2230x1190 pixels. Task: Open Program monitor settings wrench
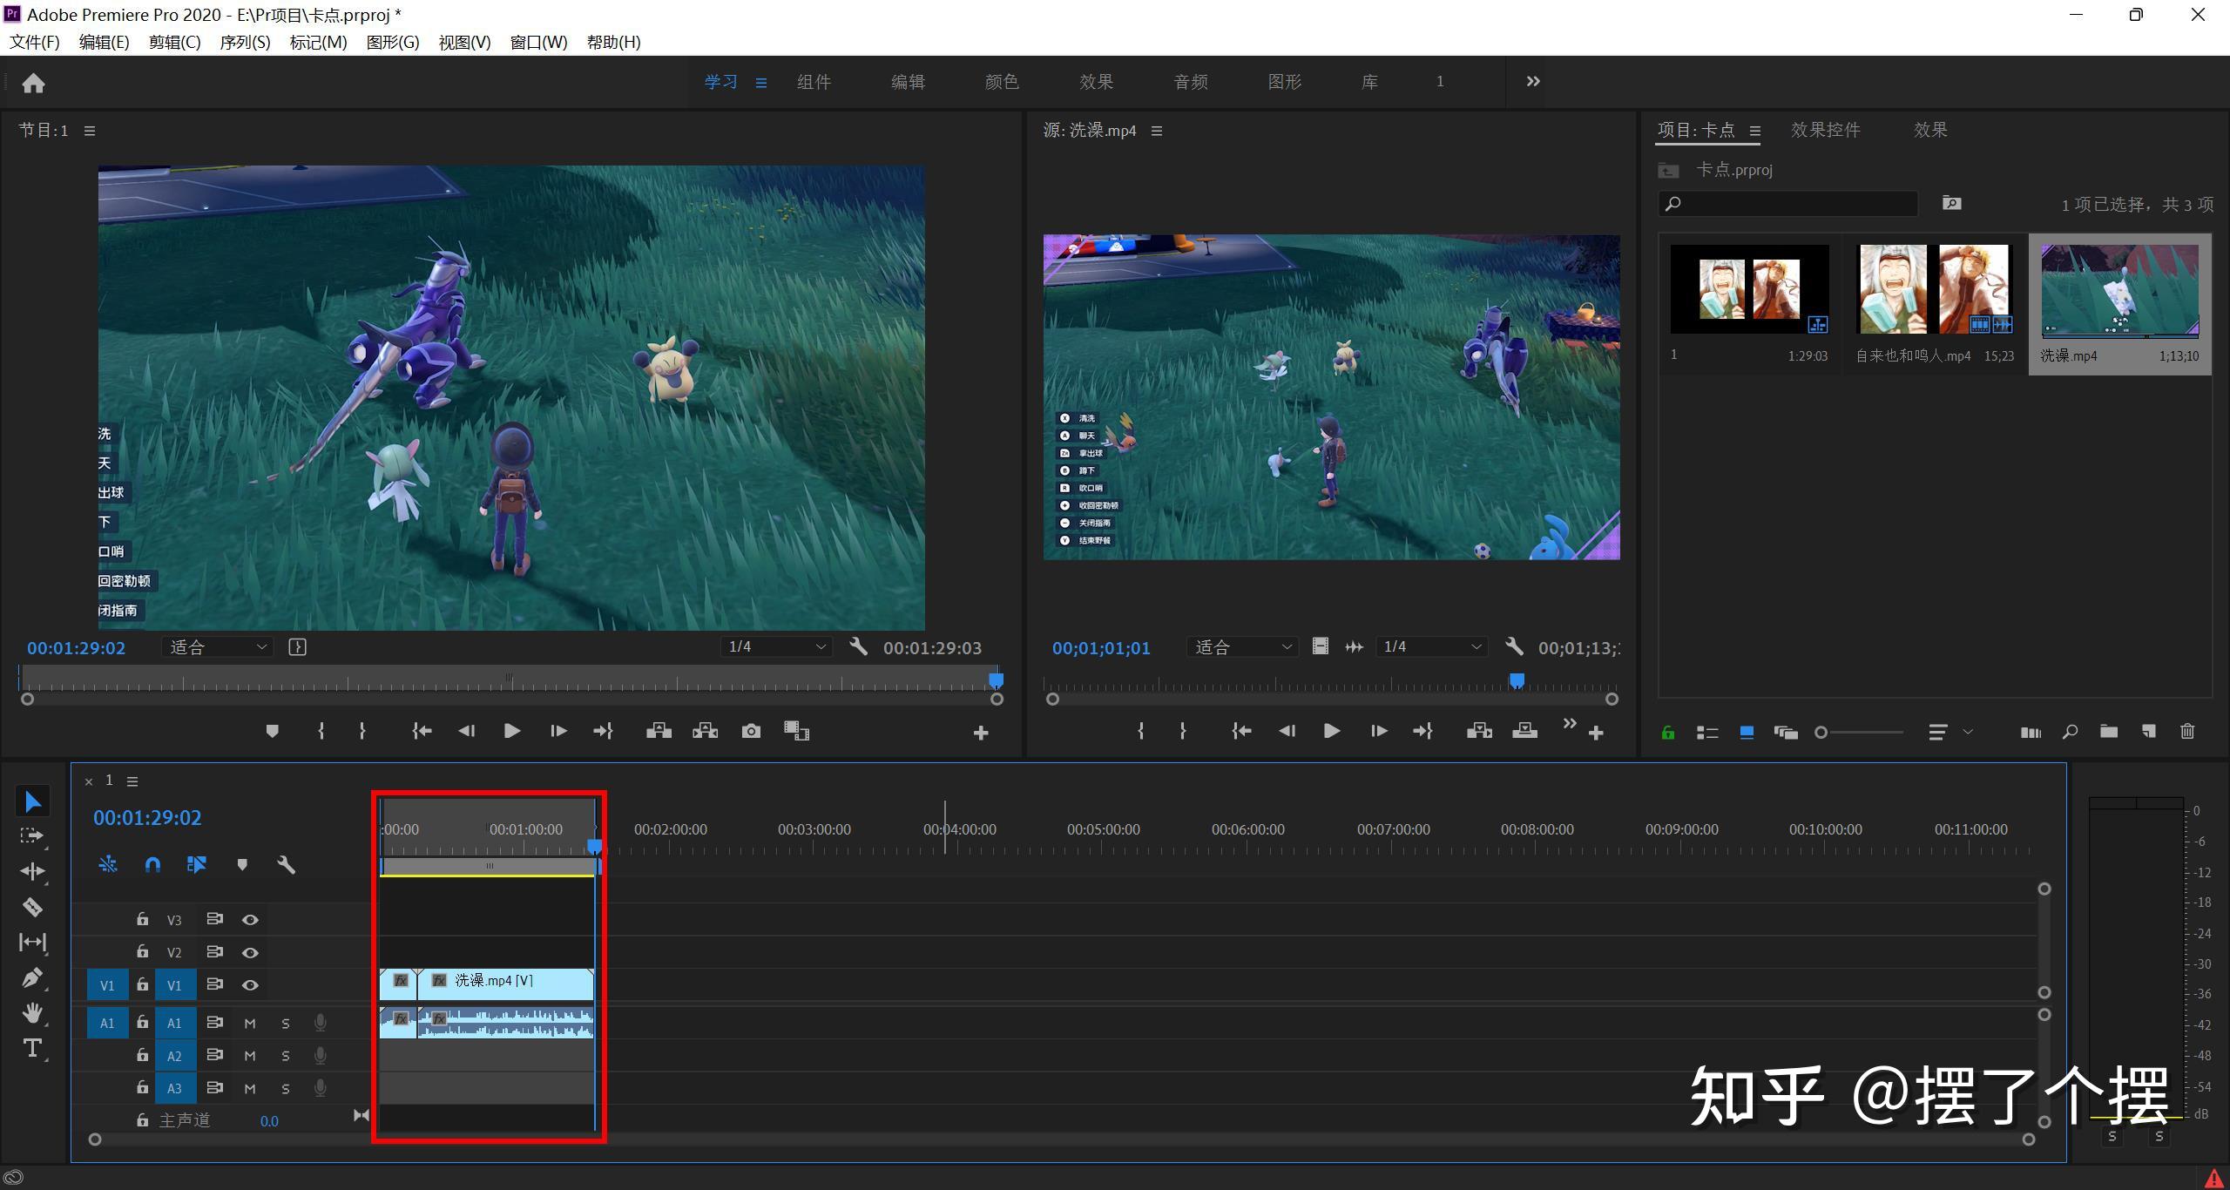[858, 646]
